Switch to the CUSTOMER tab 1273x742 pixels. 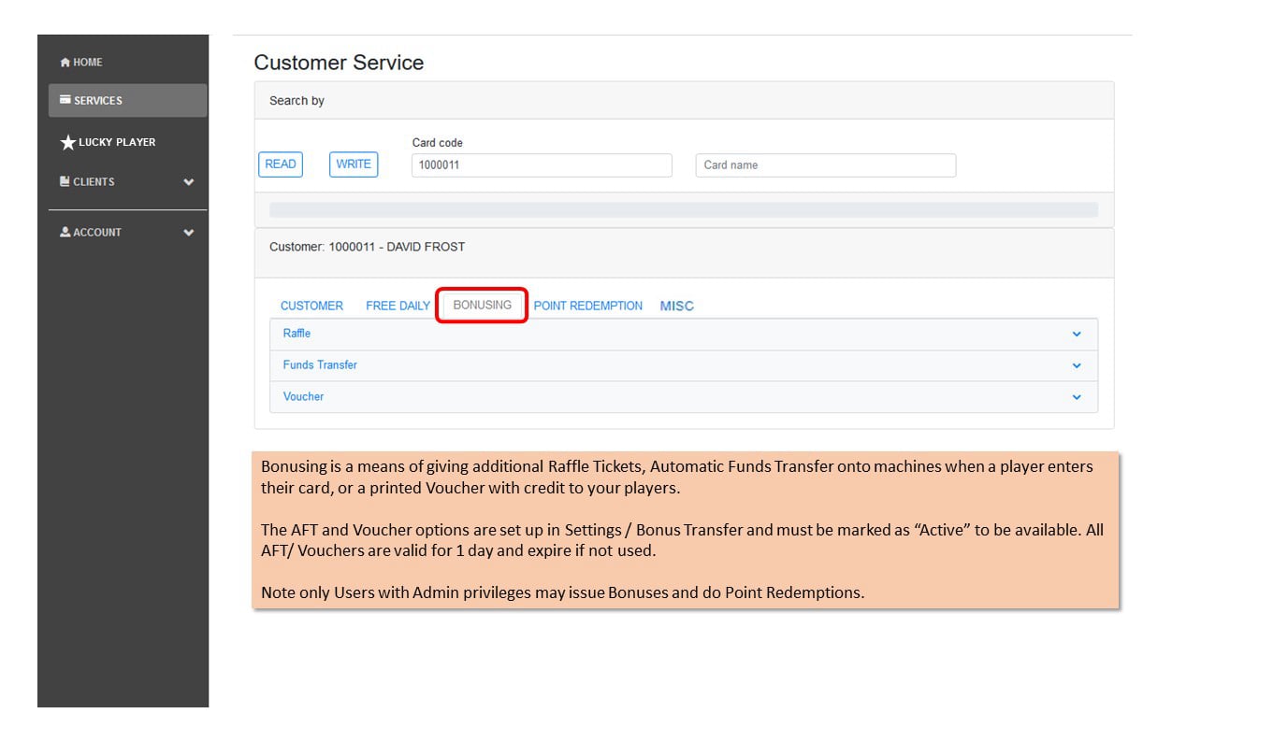pyautogui.click(x=311, y=306)
